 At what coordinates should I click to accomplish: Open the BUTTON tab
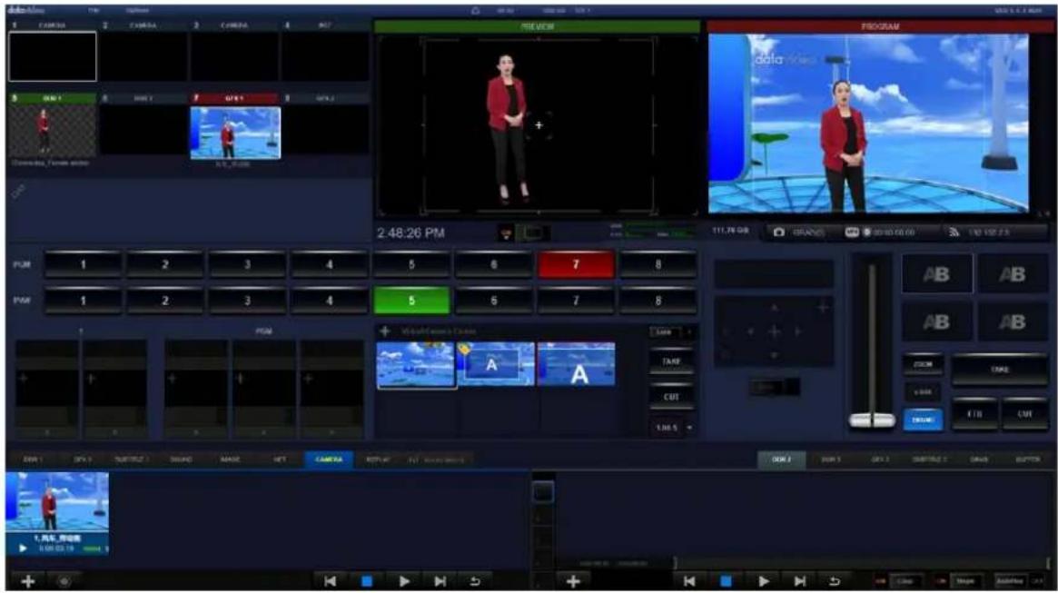(1028, 460)
